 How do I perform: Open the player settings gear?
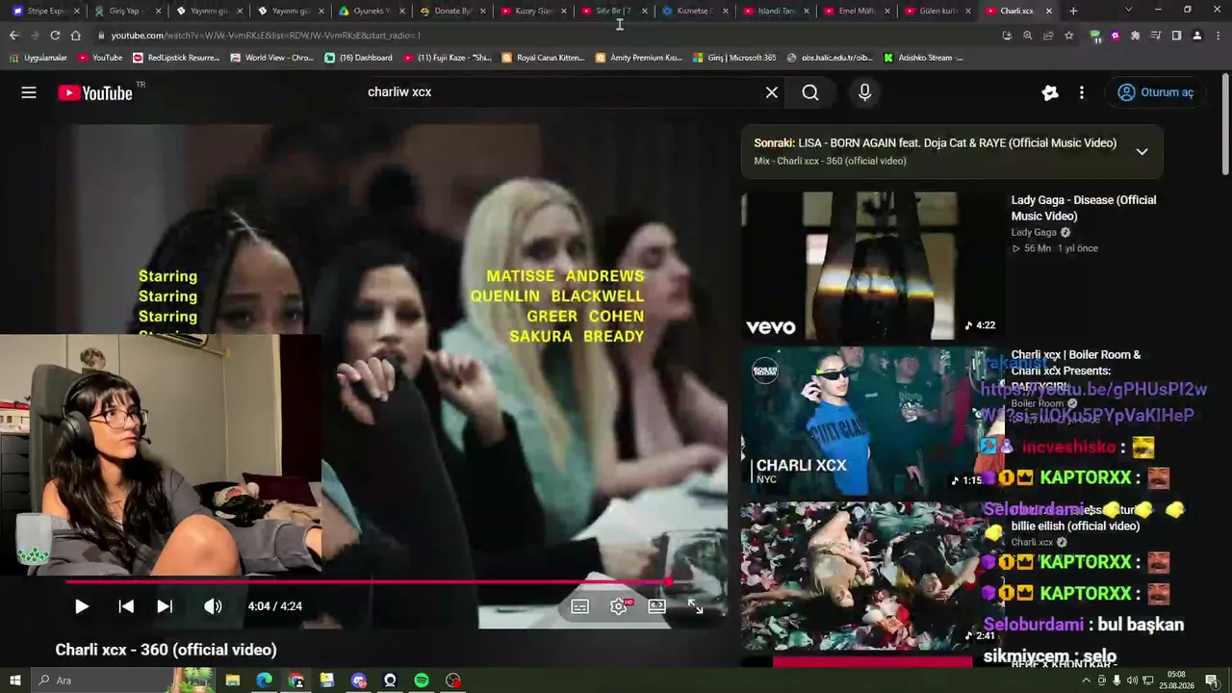[x=619, y=606]
